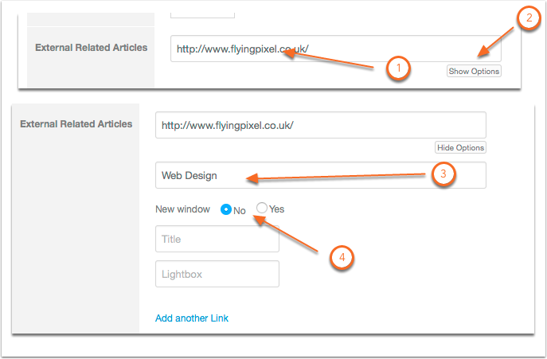Image resolution: width=547 pixels, height=359 pixels.
Task: Click into the Web Design text field
Action: [x=321, y=175]
